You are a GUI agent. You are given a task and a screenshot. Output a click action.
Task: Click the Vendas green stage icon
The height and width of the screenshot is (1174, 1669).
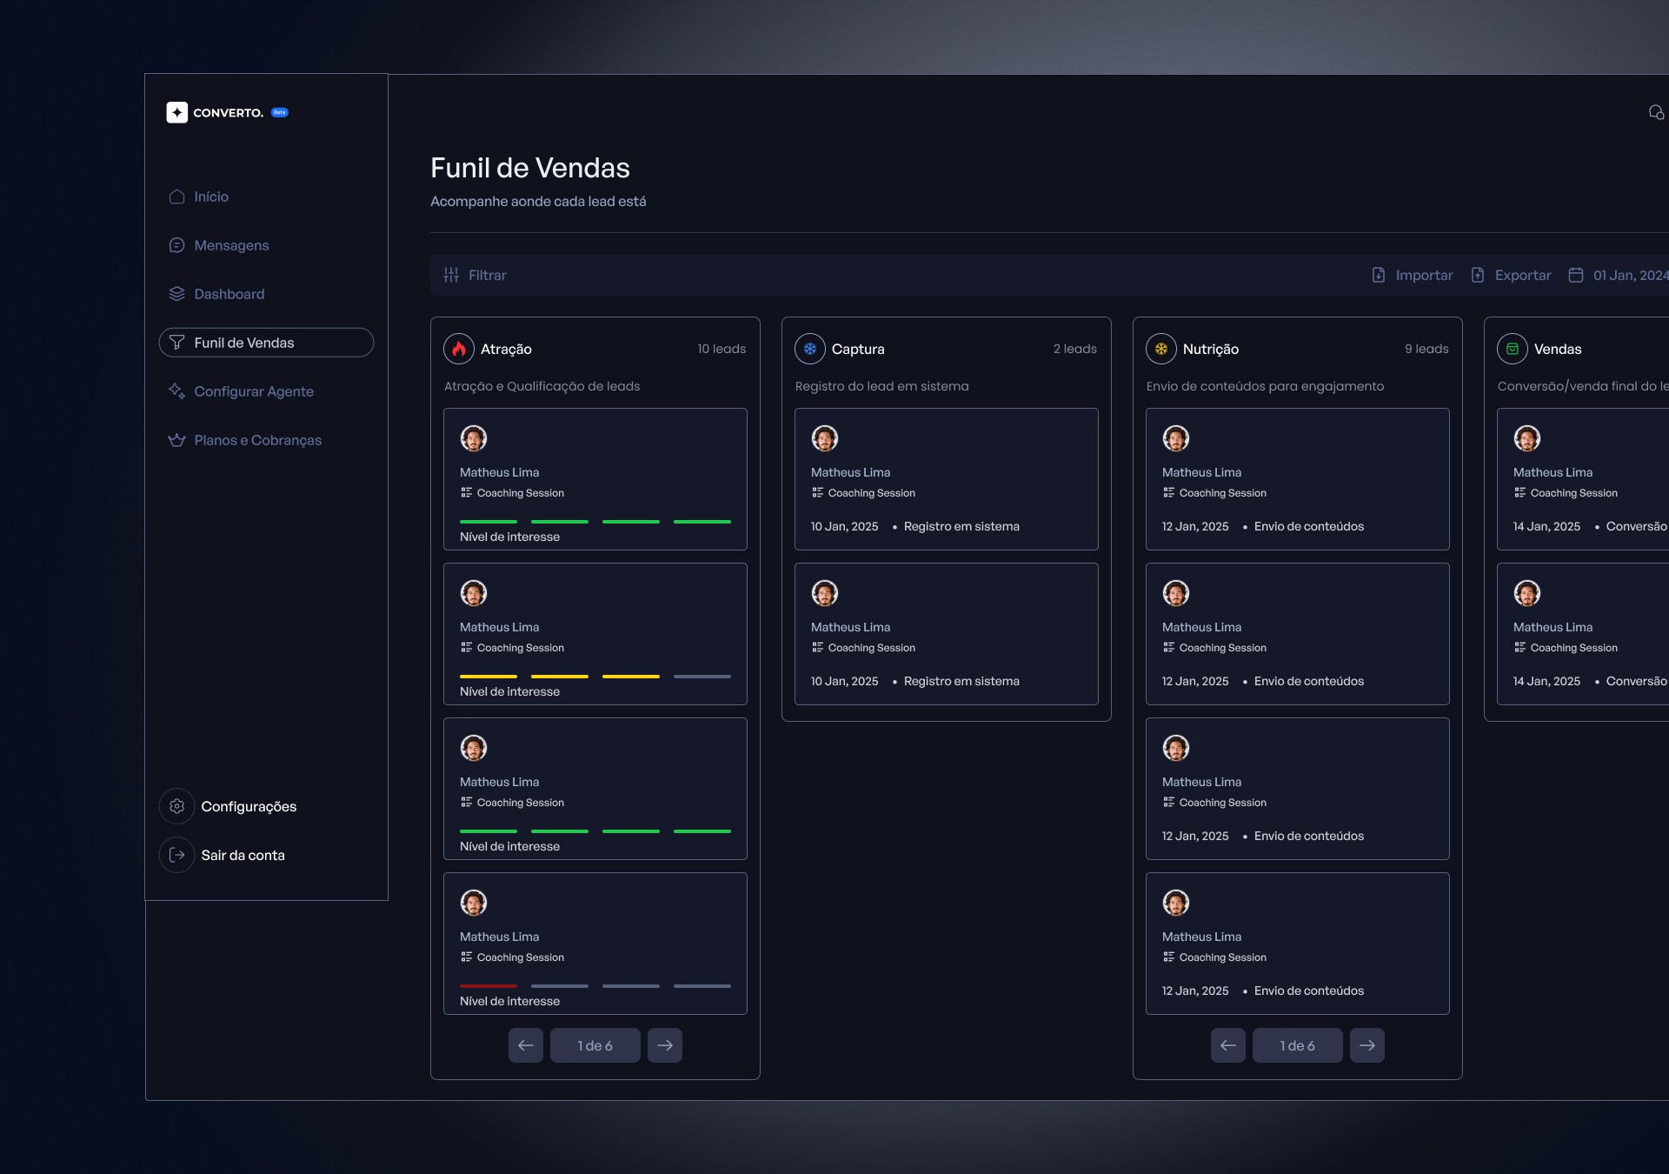pyautogui.click(x=1512, y=349)
